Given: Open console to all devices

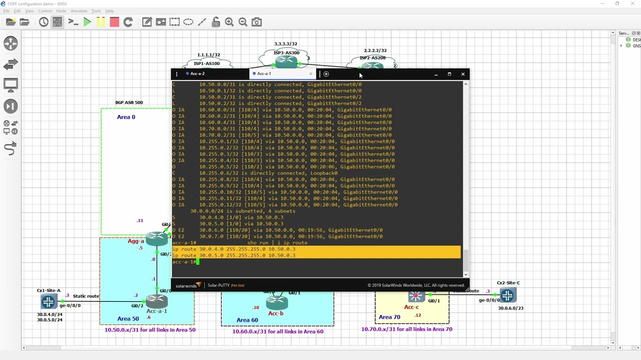Looking at the screenshot, I should (73, 22).
